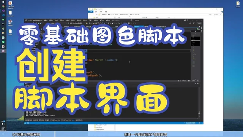This screenshot has width=243, height=137.
Task: Open blue VS Code taskbar icon
Action: [3, 15]
